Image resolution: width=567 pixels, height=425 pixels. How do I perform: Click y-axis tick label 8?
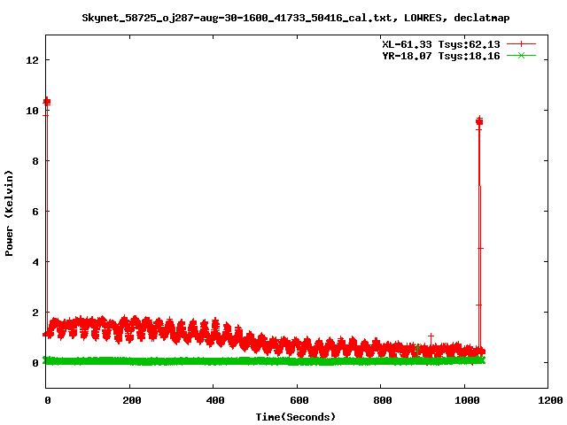(x=35, y=161)
